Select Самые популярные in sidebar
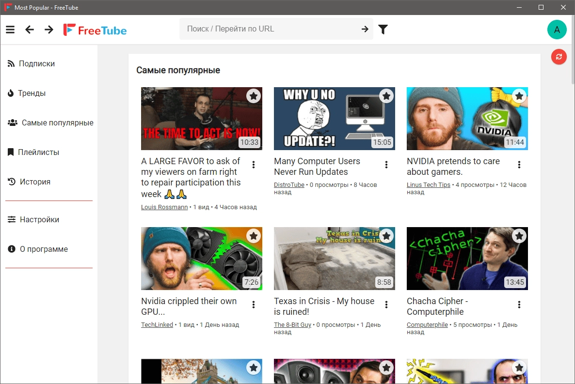This screenshot has height=384, width=575. (49, 123)
